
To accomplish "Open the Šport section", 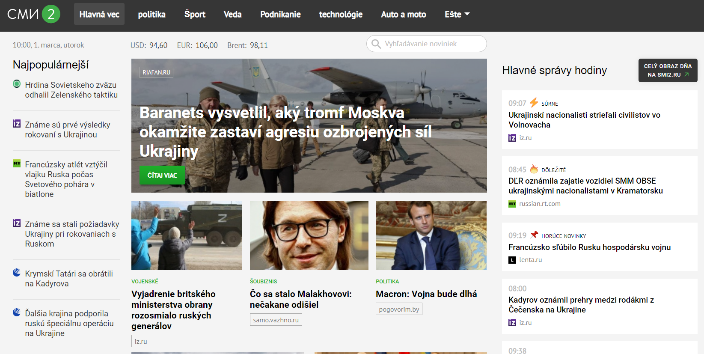I will (x=195, y=14).
